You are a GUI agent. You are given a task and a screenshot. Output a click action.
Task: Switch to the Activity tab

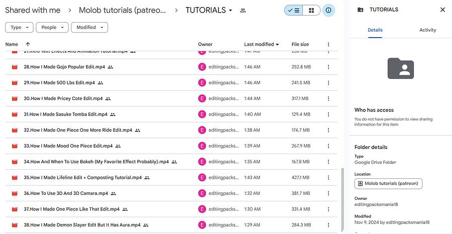427,30
